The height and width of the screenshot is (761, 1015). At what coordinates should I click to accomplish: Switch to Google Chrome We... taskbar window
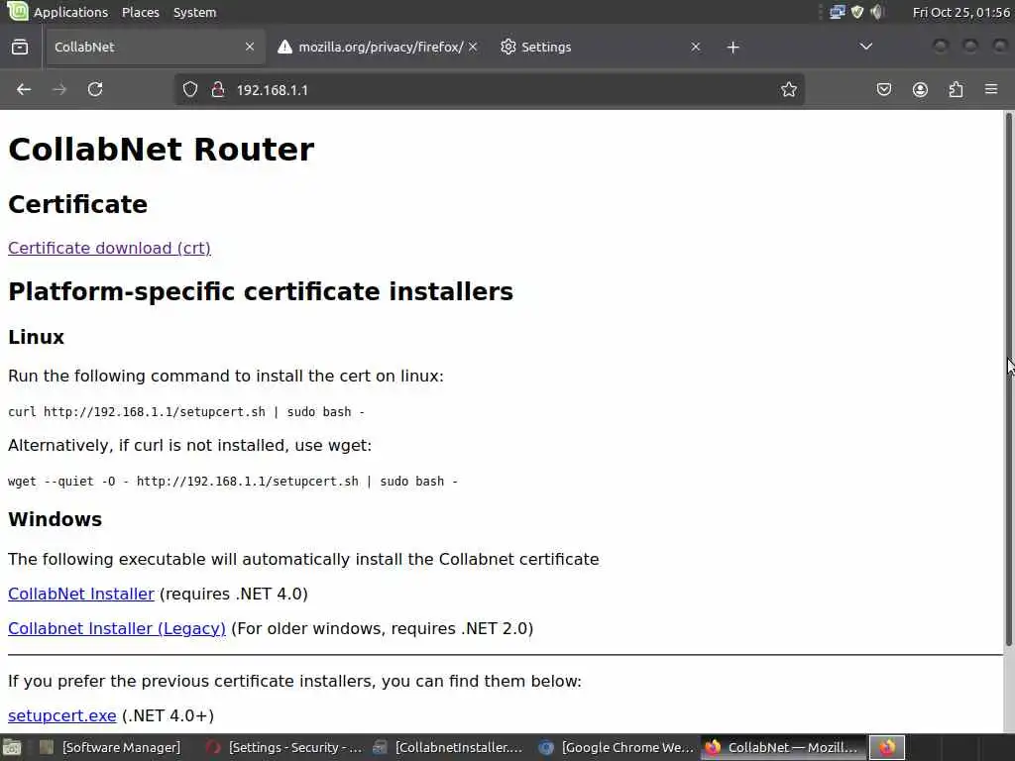point(617,747)
